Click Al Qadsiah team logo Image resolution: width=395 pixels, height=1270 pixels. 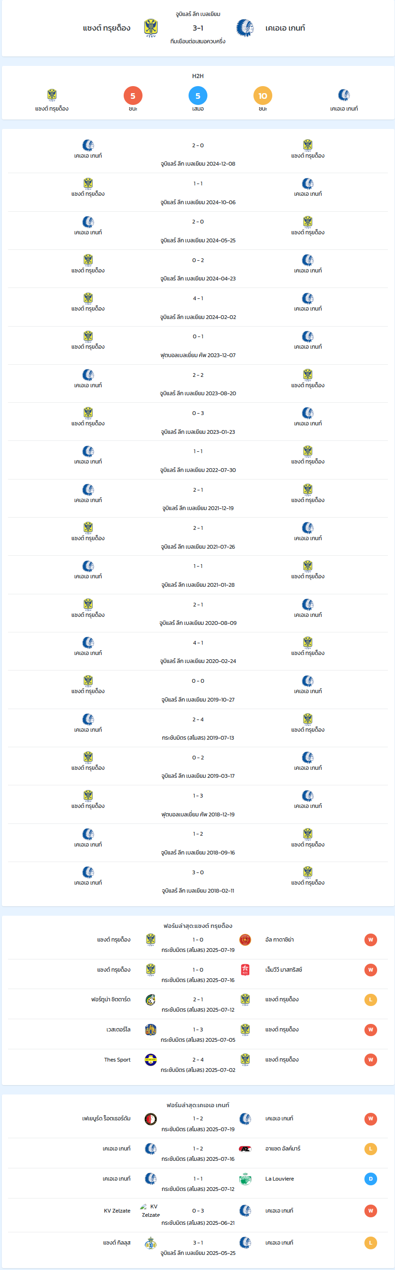point(245,940)
